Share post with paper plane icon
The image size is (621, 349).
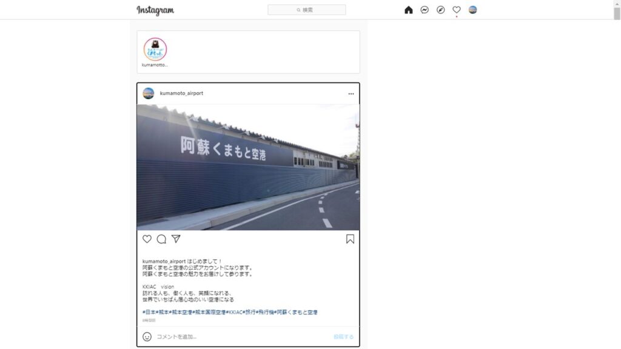[x=176, y=239]
